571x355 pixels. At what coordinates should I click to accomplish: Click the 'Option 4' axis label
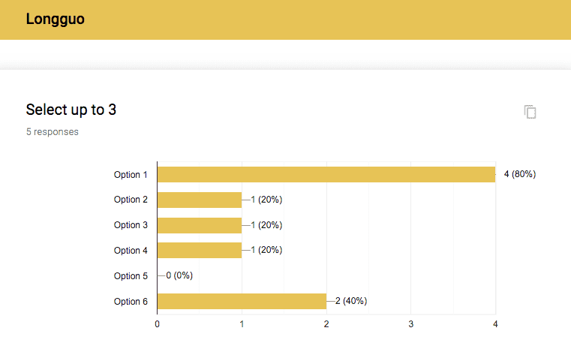[131, 251]
